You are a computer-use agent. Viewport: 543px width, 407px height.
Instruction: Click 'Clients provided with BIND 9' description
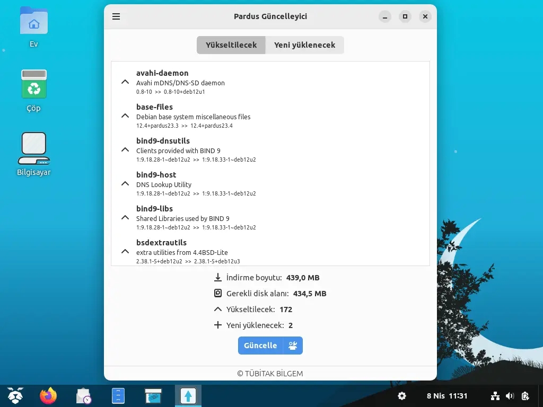point(178,151)
